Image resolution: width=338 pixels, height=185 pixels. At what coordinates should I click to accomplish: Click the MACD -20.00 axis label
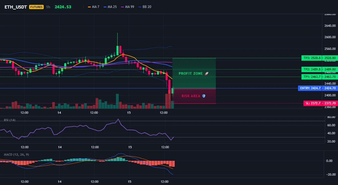tap(331, 175)
